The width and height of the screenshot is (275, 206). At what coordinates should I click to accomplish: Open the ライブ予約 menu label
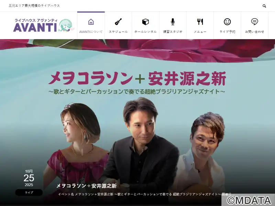[227, 32]
